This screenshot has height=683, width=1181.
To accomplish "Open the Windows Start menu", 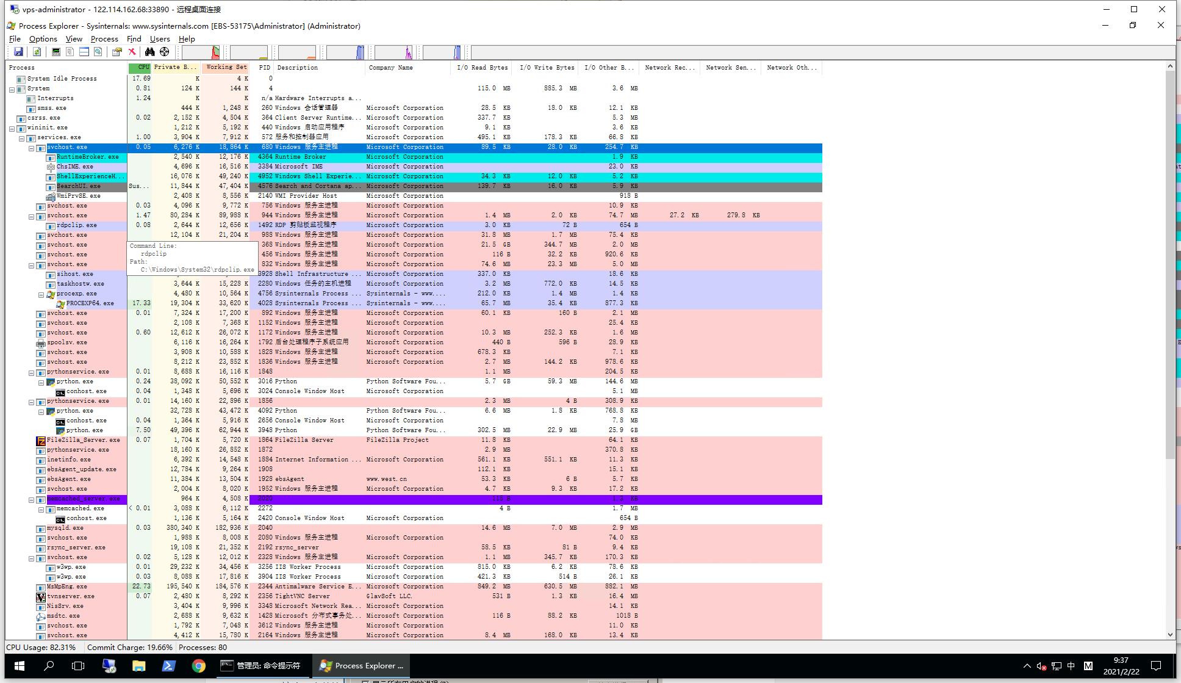I will (x=19, y=666).
